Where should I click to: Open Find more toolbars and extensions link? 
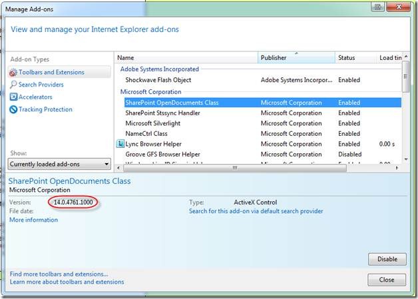59,274
